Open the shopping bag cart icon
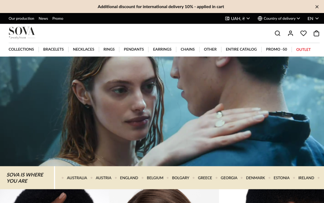 tap(316, 33)
